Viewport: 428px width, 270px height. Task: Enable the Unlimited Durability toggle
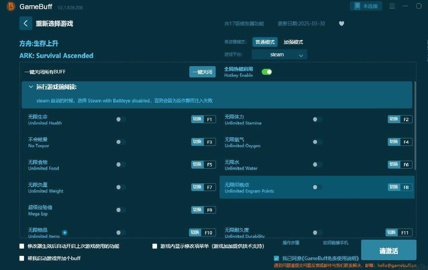pos(317,233)
